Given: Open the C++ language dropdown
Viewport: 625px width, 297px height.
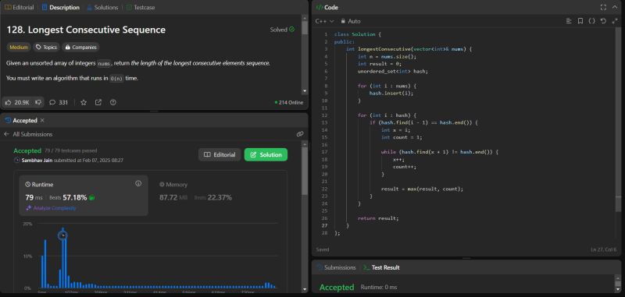Looking at the screenshot, I should [x=324, y=21].
